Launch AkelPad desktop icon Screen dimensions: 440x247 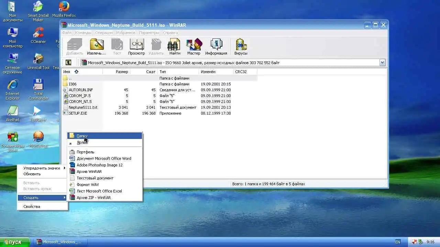click(x=13, y=114)
